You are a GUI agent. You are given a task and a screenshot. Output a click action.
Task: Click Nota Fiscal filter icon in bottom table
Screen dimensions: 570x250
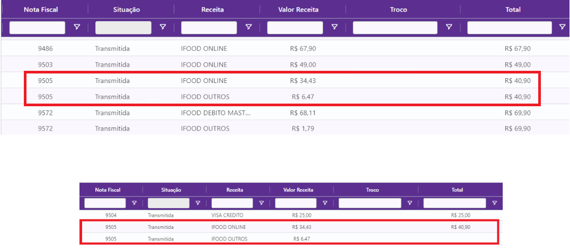pos(135,203)
